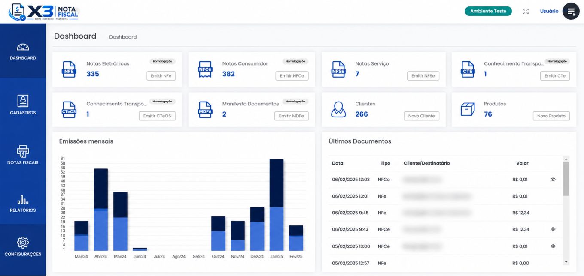Click the Notas Eletrônicas count 335
Image resolution: width=584 pixels, height=276 pixels.
click(93, 74)
